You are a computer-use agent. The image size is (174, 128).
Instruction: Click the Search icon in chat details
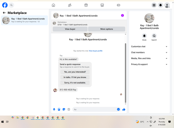[154, 36]
